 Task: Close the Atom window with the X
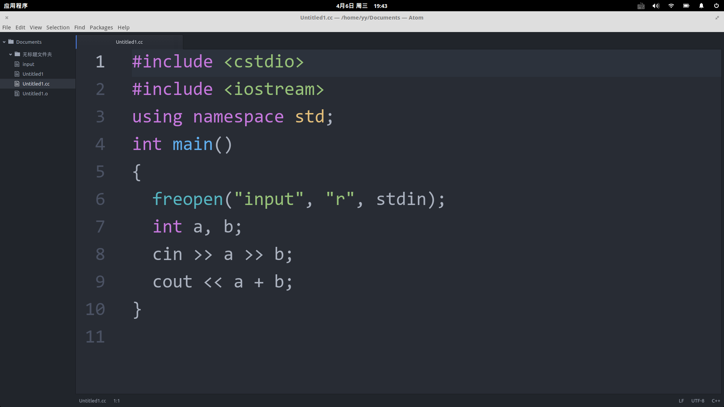point(7,18)
